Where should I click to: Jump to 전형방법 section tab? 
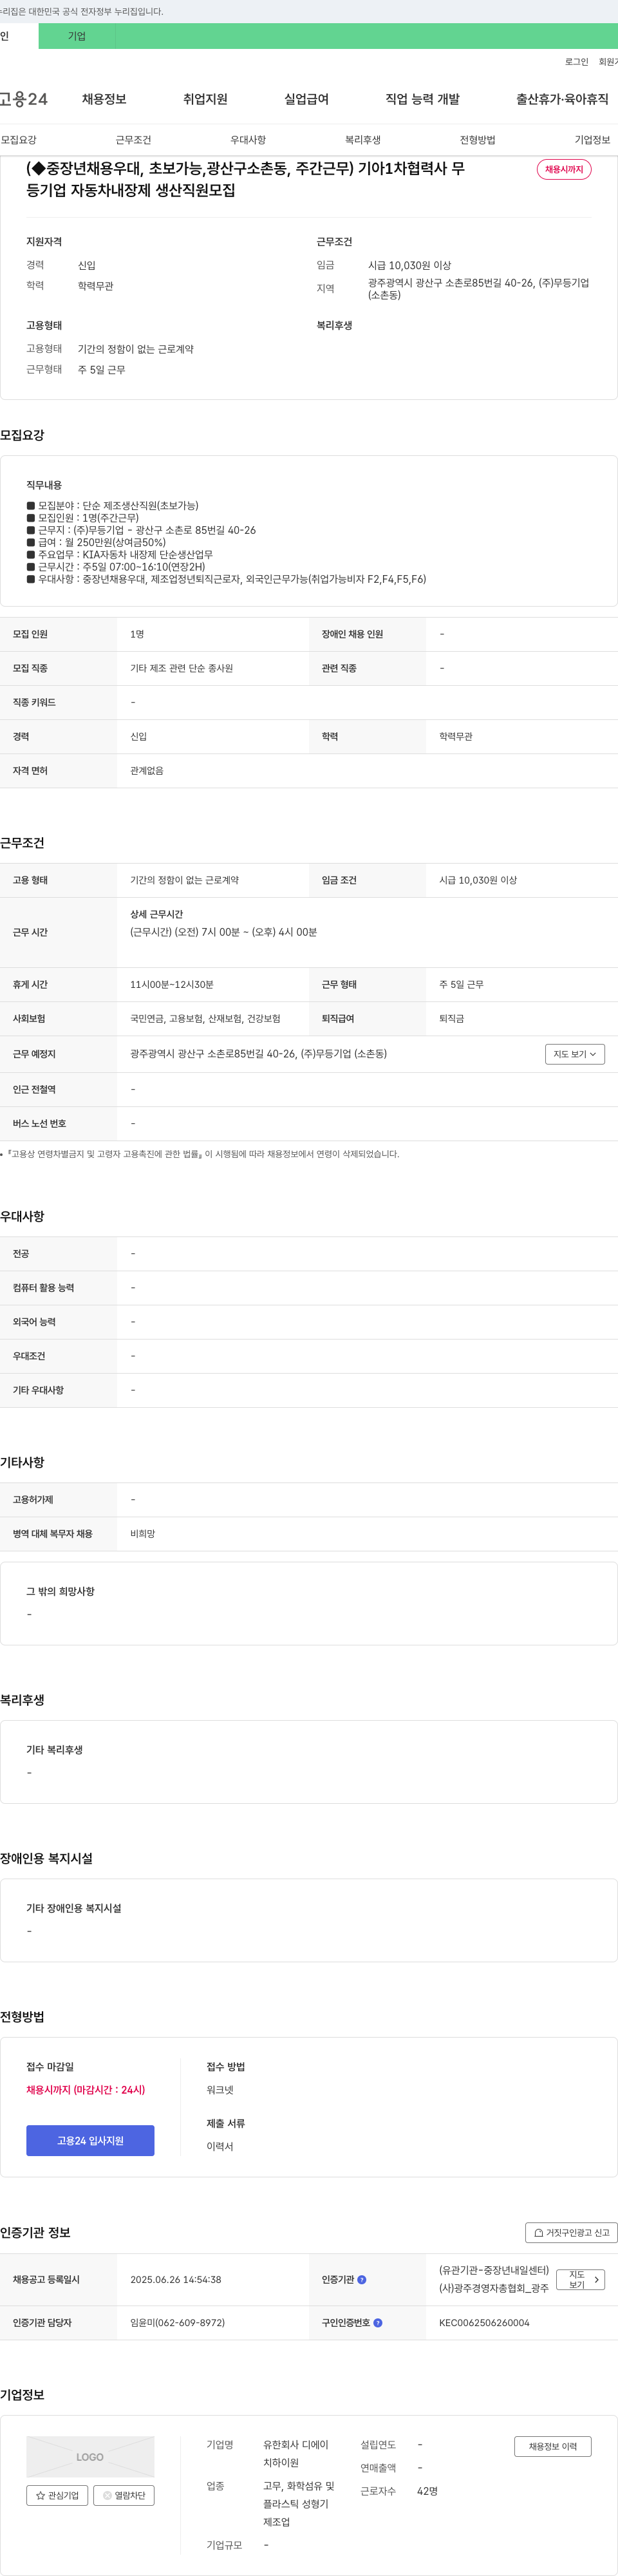(x=478, y=140)
